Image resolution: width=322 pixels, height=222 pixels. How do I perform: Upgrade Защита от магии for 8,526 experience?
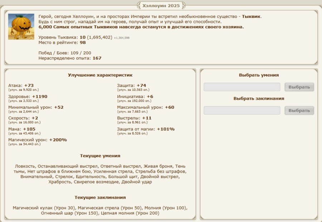click(132, 133)
